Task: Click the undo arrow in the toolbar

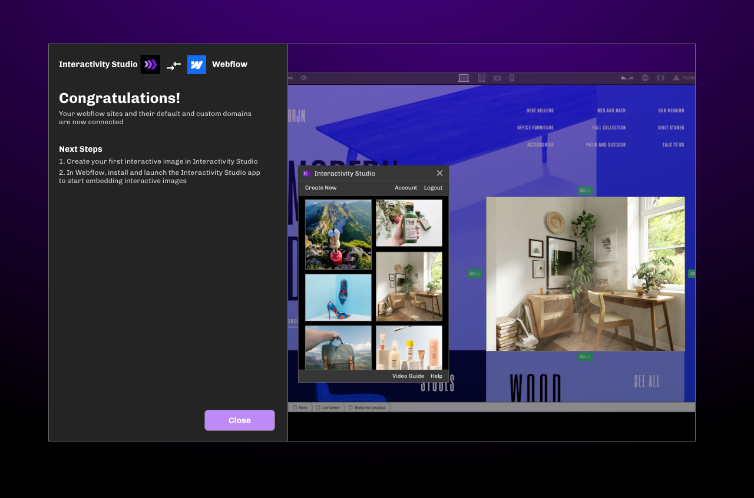Action: pos(623,77)
